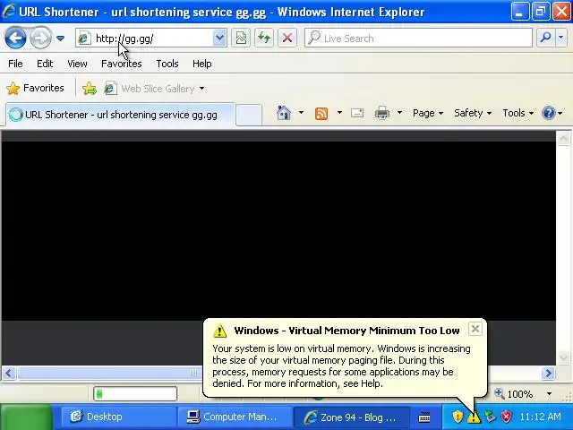This screenshot has height=430, width=573.
Task: Open the Tools menu in menu bar
Action: click(x=167, y=64)
